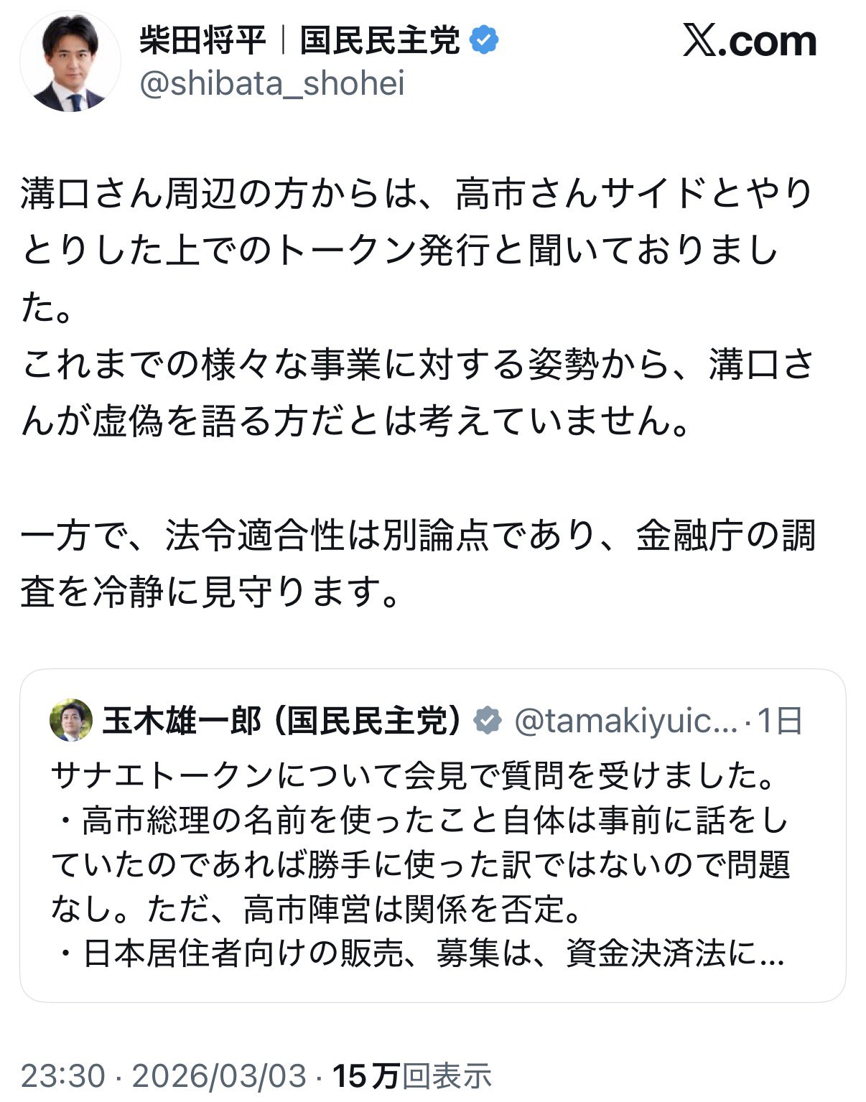The width and height of the screenshot is (866, 1102).
Task: Click the blue verified badge beside 国民民主党
Action: pyautogui.click(x=484, y=40)
